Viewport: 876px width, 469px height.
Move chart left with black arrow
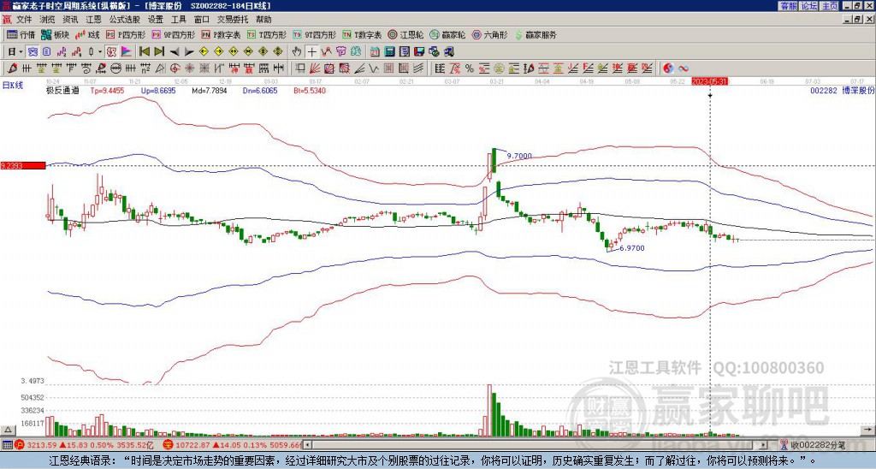175,52
